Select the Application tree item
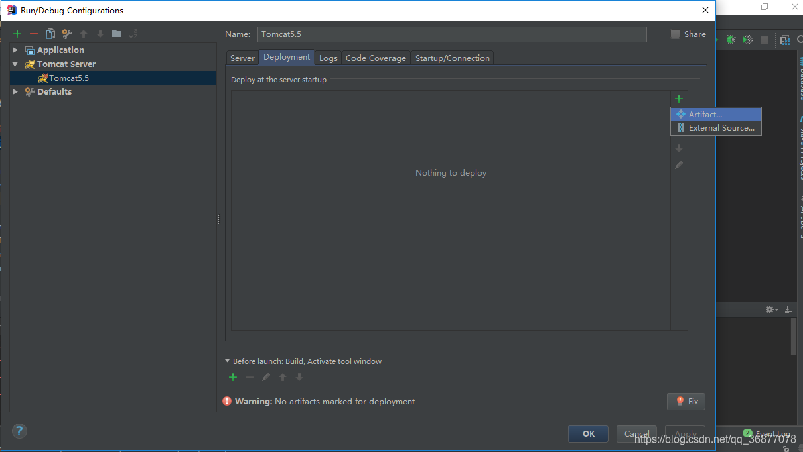Viewport: 803px width, 452px height. (60, 50)
